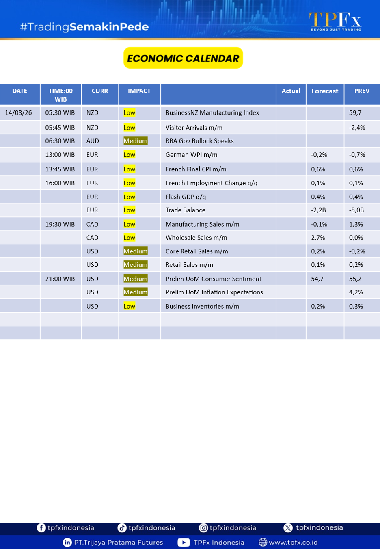The image size is (380, 549).
Task: Click the Instagram icon in the footer
Action: coord(203,527)
